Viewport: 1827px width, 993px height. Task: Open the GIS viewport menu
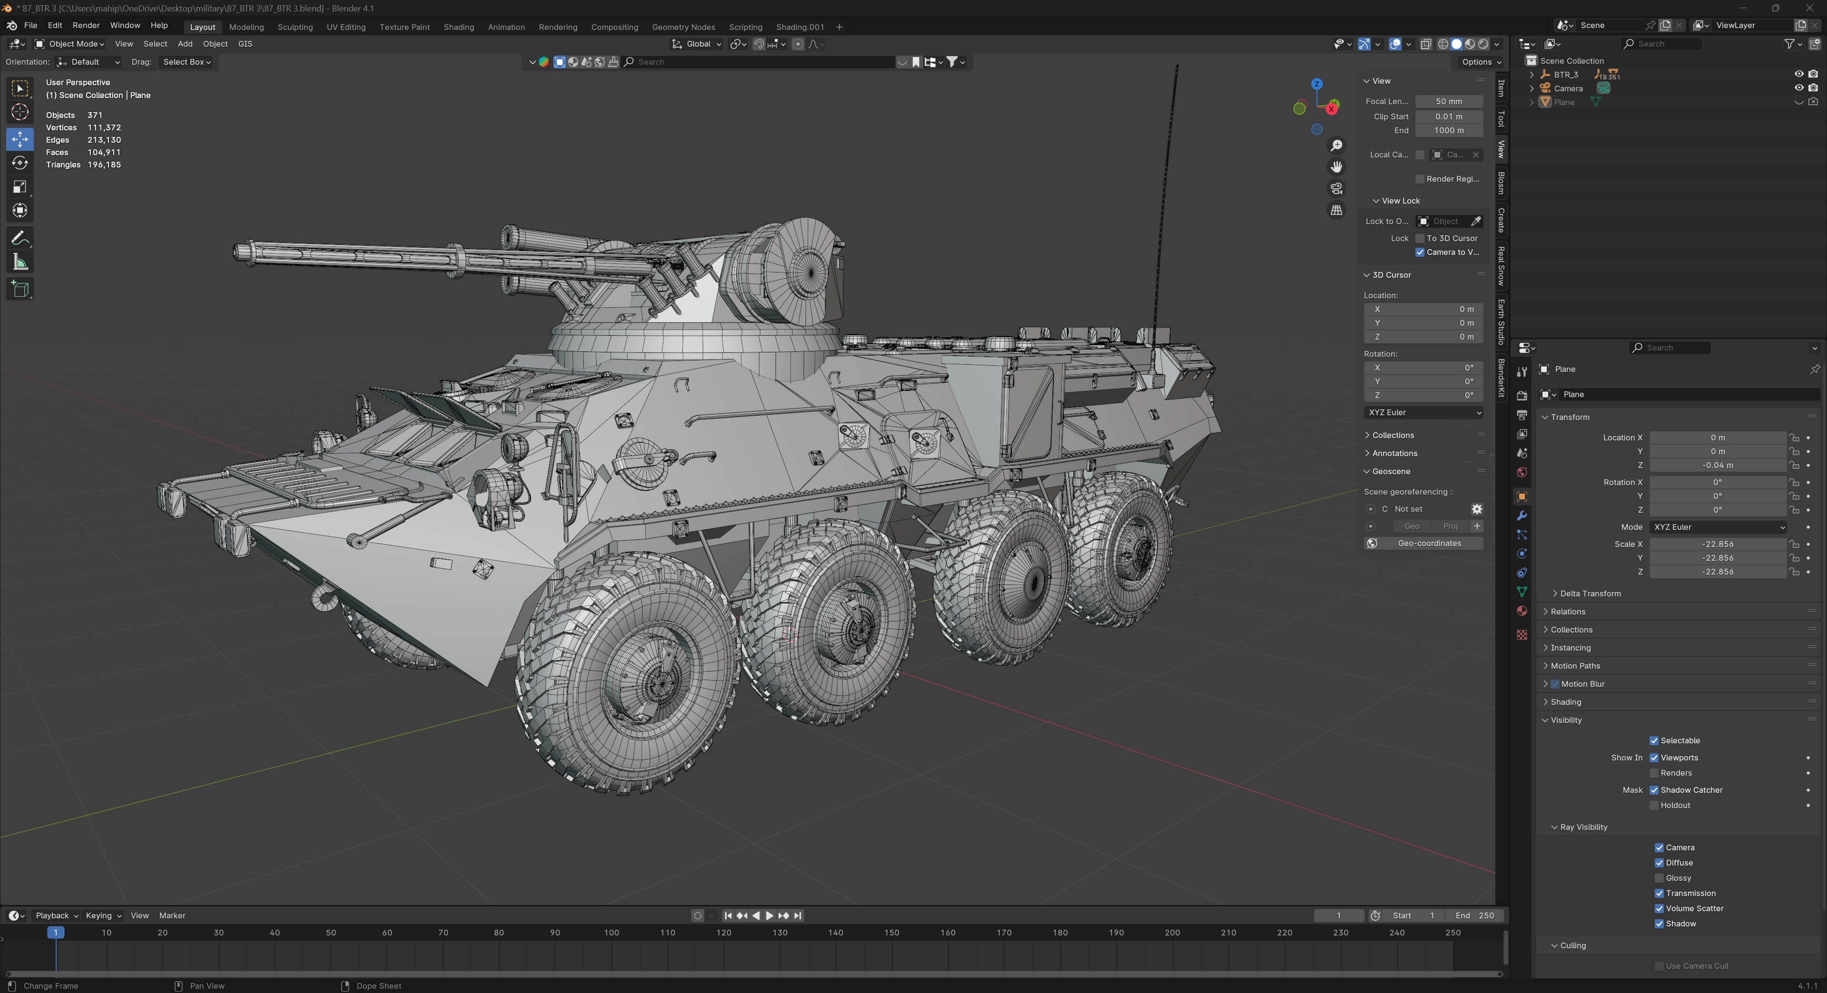pyautogui.click(x=245, y=44)
